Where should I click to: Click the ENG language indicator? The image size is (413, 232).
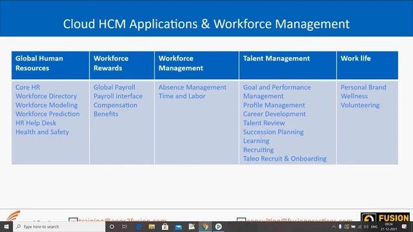[374, 226]
